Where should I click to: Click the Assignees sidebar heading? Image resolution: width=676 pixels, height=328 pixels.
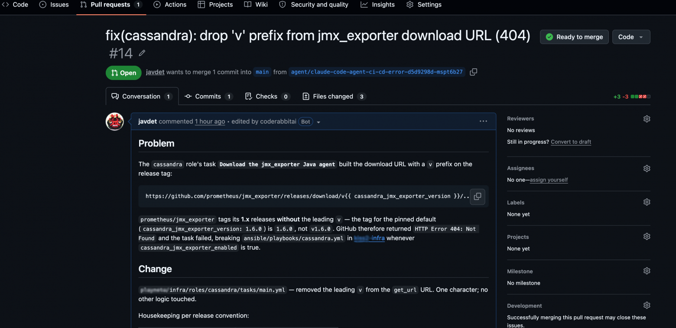(520, 168)
